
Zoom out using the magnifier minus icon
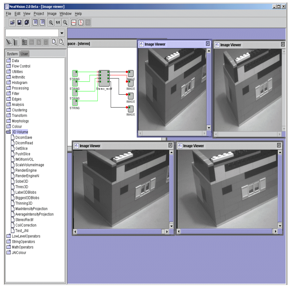pos(65,23)
